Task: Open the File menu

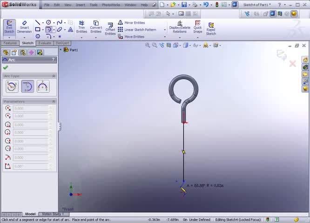Action: click(47, 5)
